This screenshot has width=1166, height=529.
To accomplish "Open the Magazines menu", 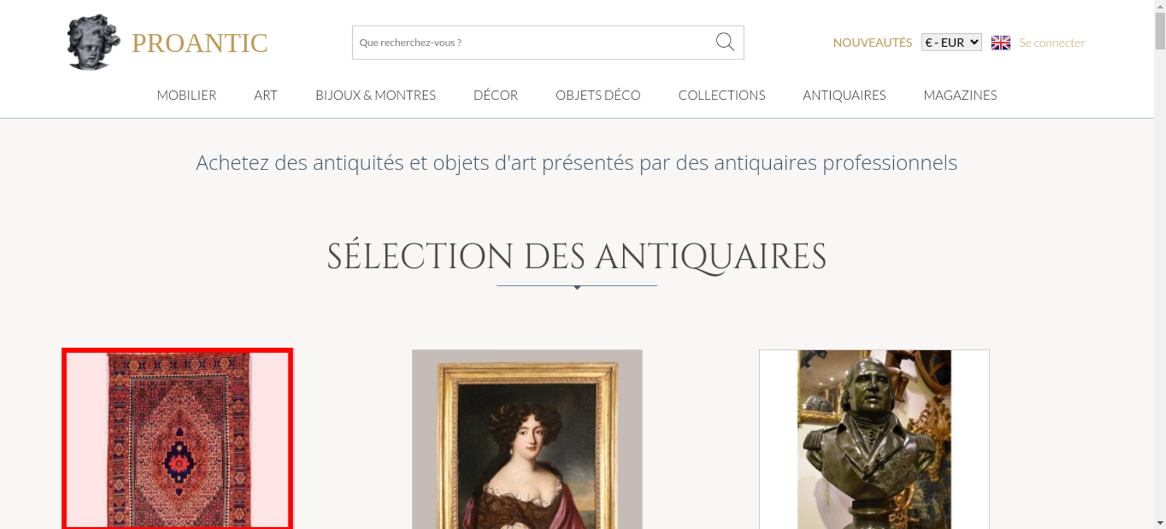I will pos(960,95).
